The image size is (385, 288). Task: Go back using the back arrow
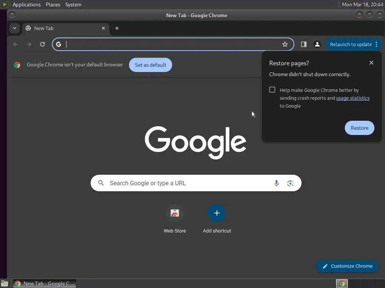coord(15,44)
